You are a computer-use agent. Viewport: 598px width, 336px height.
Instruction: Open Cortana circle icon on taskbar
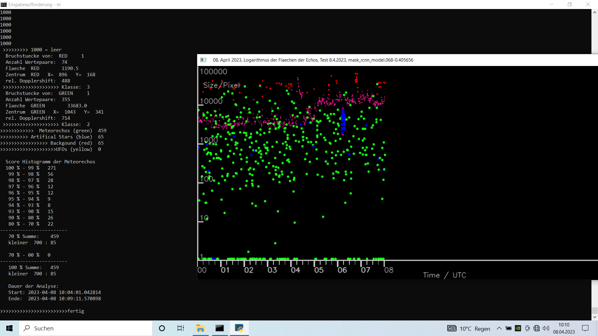point(162,328)
